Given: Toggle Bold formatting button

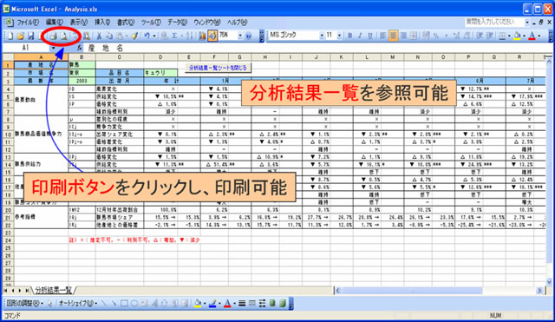Looking at the screenshot, I should [349, 36].
